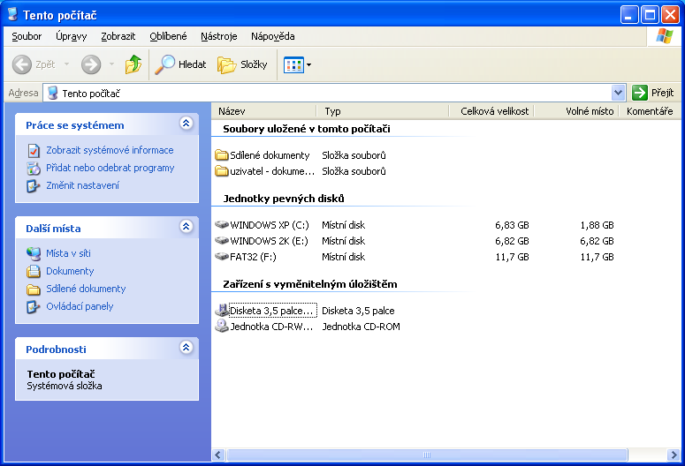Click the Jednotka CD-ROM type text
685x466 pixels.
(x=361, y=327)
